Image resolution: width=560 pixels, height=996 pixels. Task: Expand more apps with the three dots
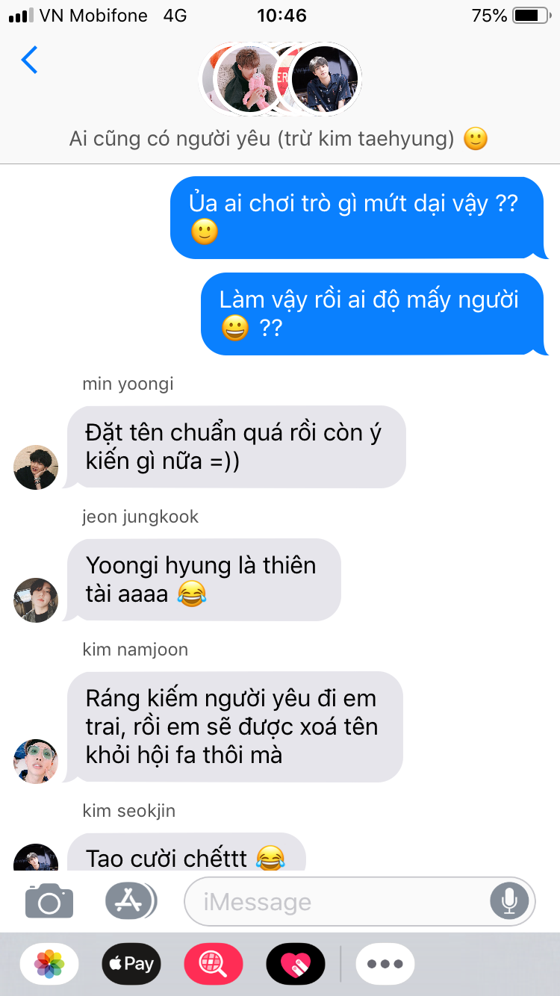(385, 963)
